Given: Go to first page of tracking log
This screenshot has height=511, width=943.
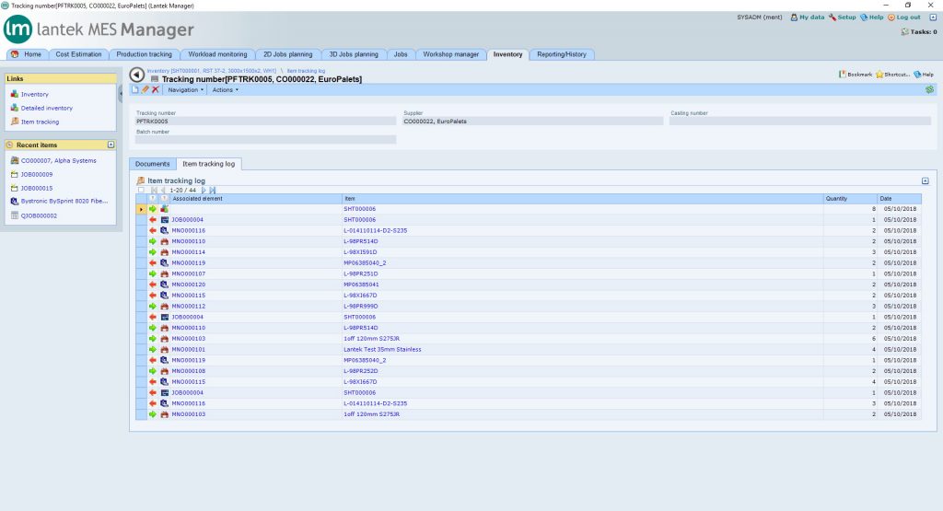Looking at the screenshot, I should point(154,190).
